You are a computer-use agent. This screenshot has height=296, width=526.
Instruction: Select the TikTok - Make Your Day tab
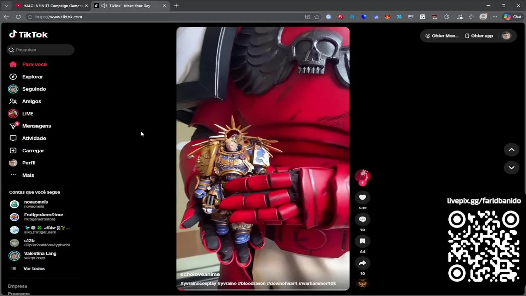click(x=130, y=6)
